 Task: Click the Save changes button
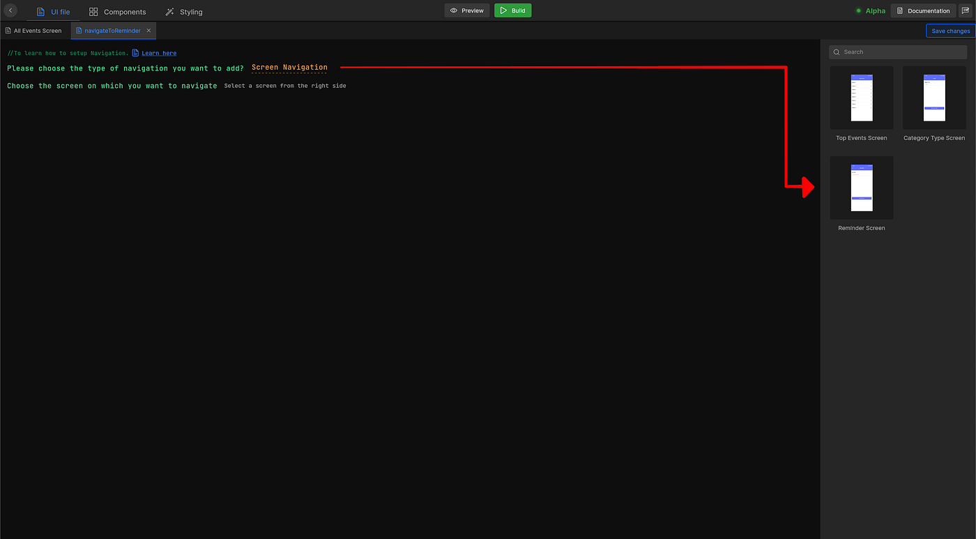tap(950, 30)
